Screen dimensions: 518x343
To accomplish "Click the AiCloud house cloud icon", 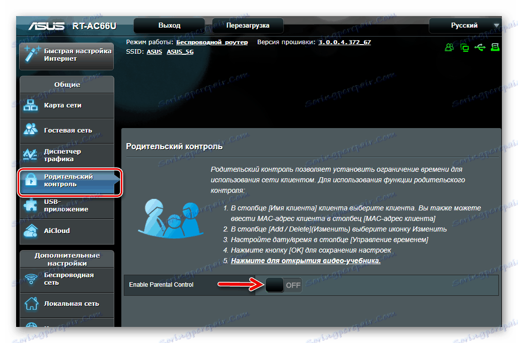I will pyautogui.click(x=31, y=231).
